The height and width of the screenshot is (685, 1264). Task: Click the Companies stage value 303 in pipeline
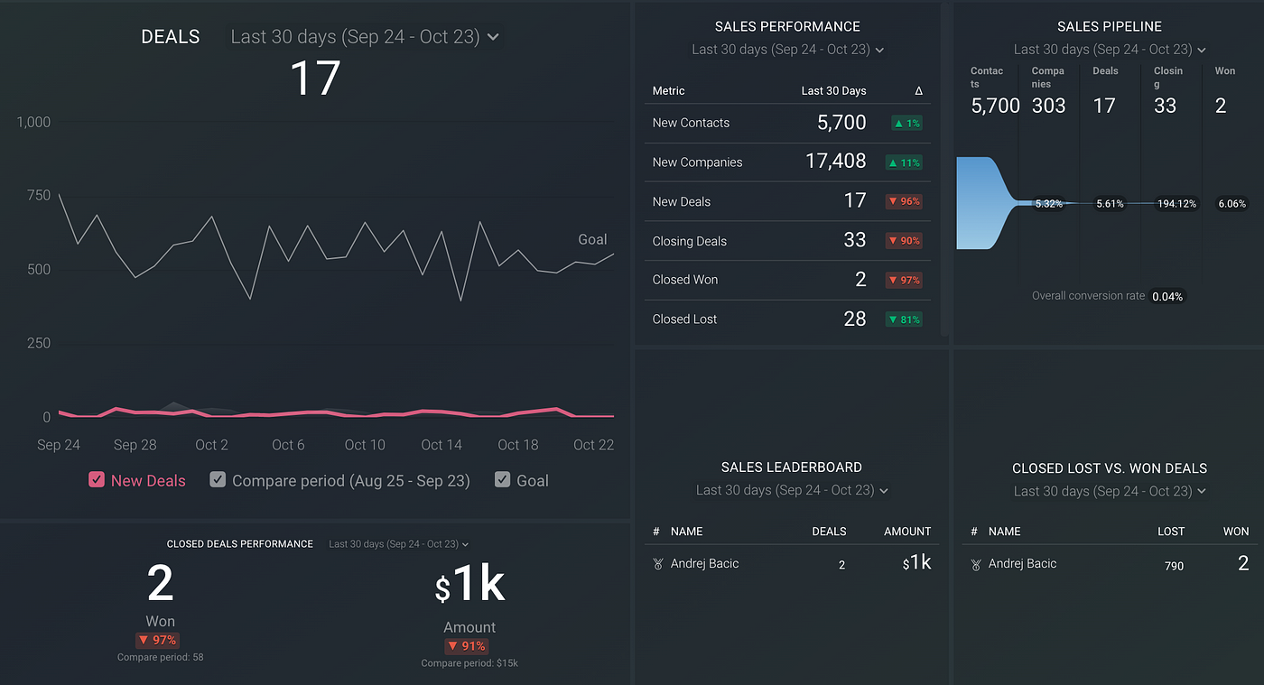1049,106
